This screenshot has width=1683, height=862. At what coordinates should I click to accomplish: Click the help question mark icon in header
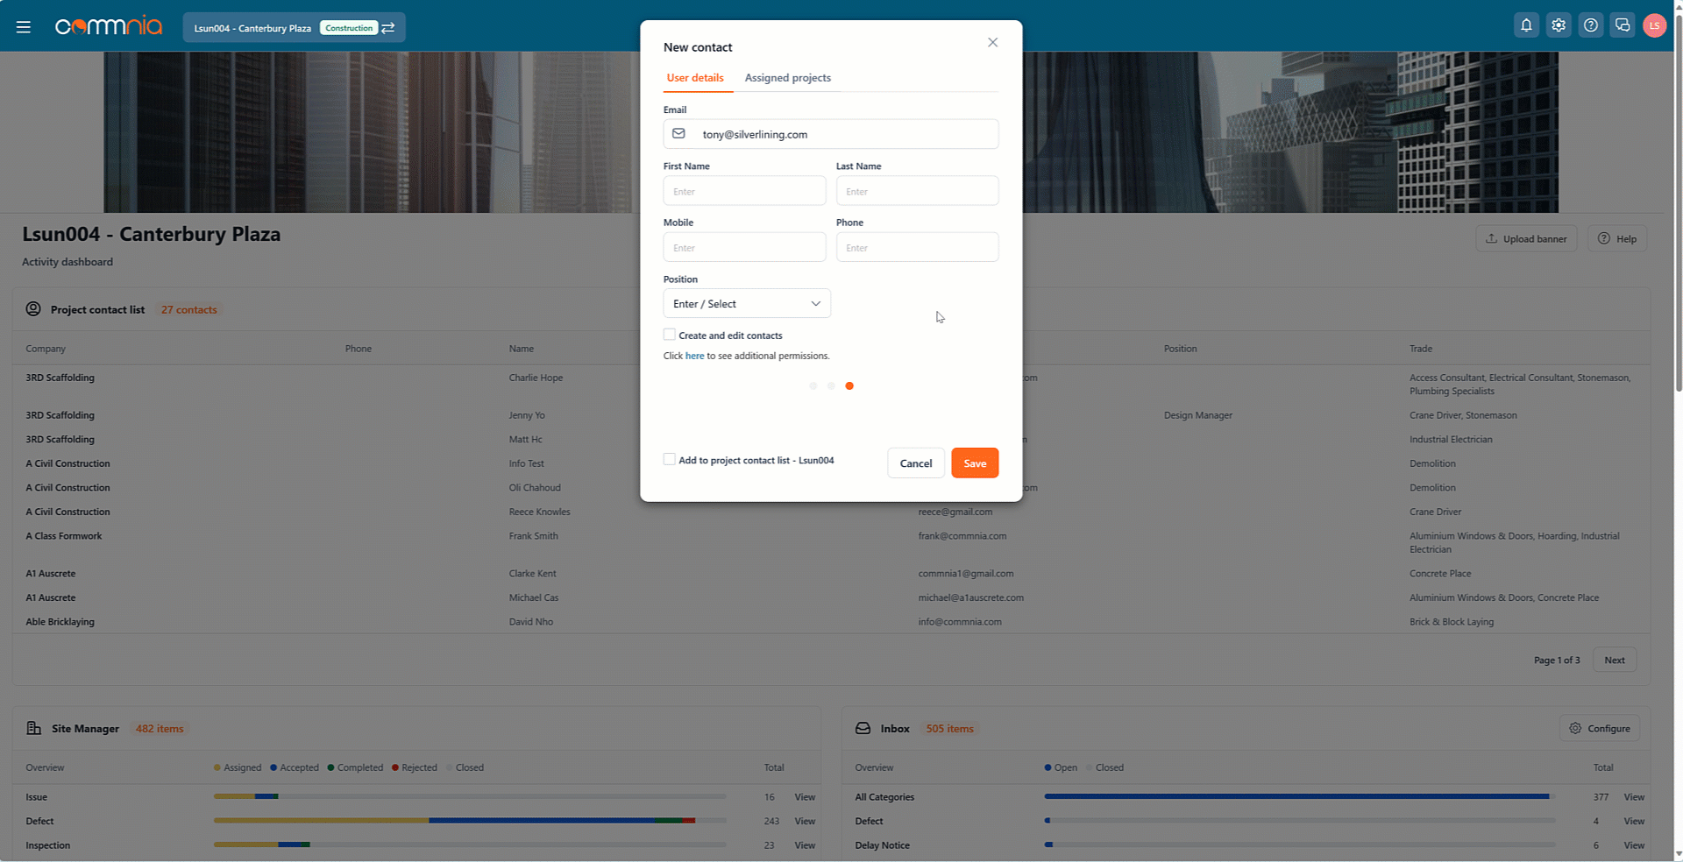pos(1591,25)
